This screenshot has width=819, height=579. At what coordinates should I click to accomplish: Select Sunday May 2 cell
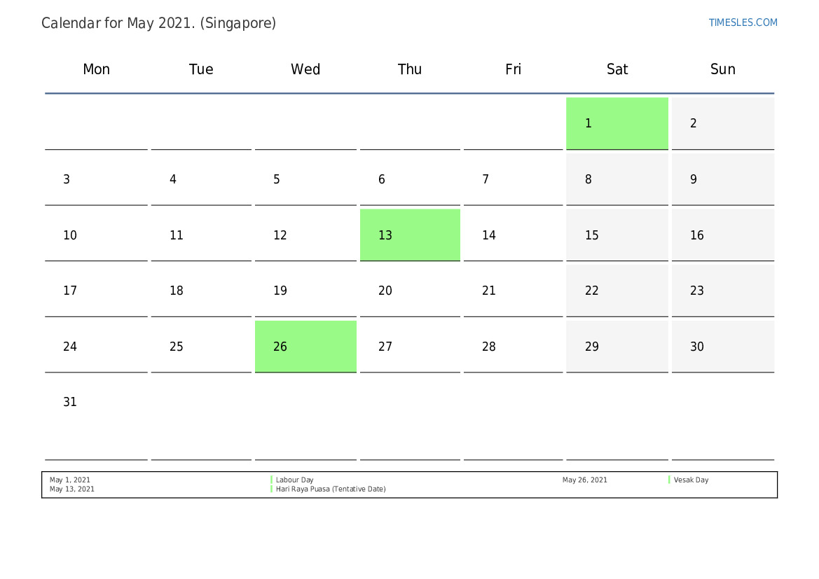[x=722, y=123]
